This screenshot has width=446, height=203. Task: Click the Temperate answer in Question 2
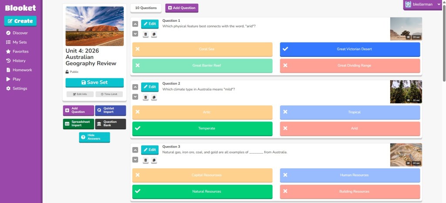point(202,128)
